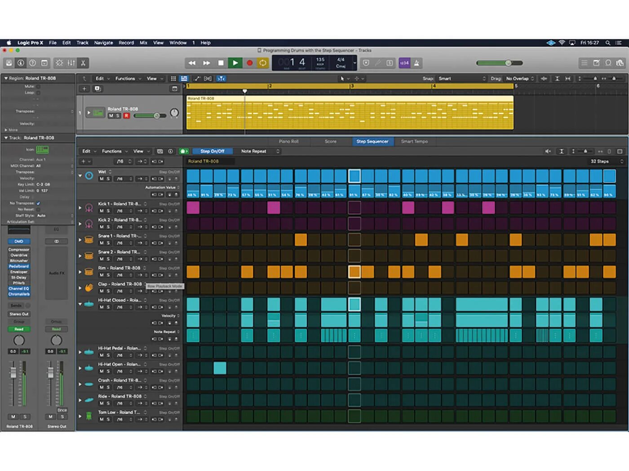The image size is (629, 471).
Task: Open the Drag No Overlap dropdown
Action: (520, 78)
